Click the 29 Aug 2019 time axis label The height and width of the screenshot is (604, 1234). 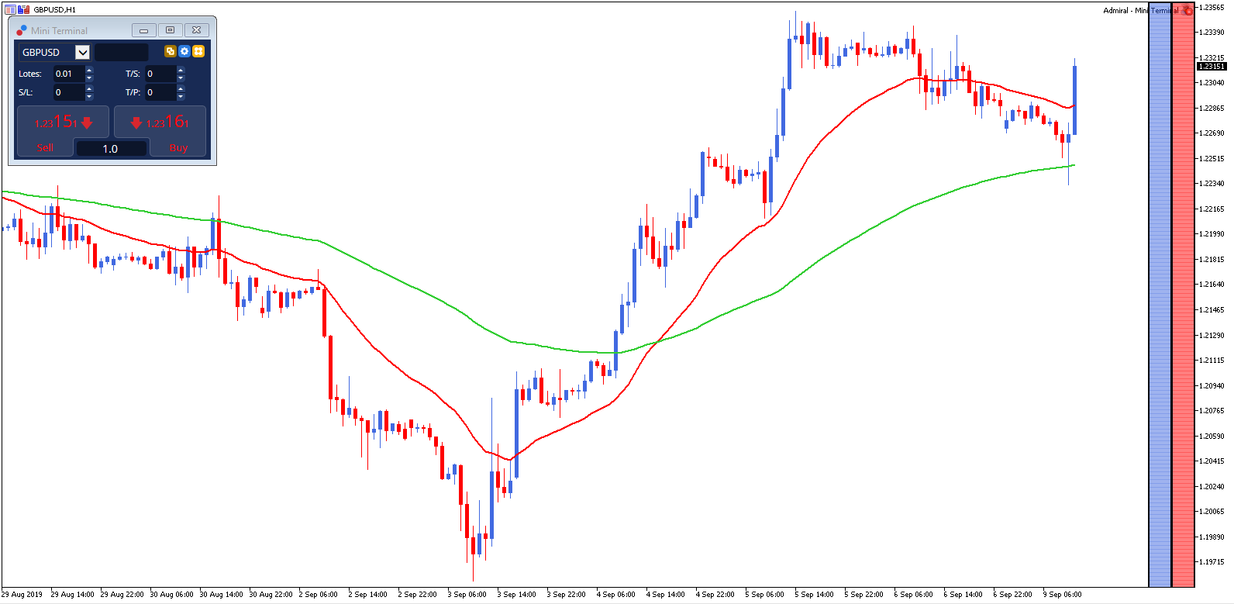[x=22, y=595]
